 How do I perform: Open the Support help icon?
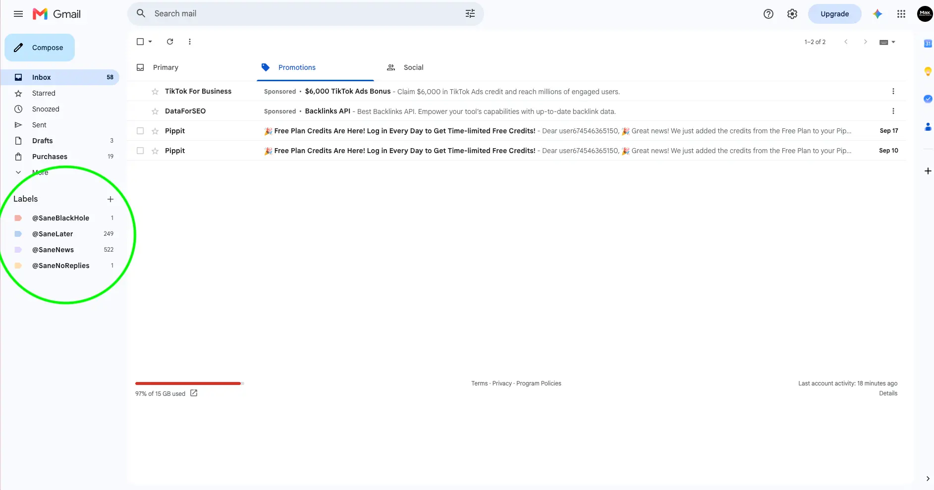click(x=769, y=14)
